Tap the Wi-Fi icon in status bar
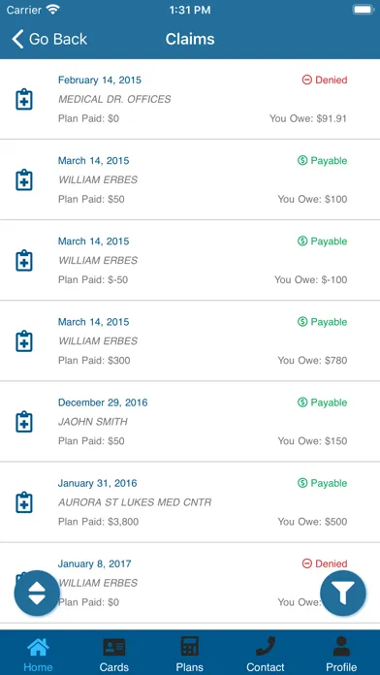Screen dimensions: 380x675 (x=53, y=10)
